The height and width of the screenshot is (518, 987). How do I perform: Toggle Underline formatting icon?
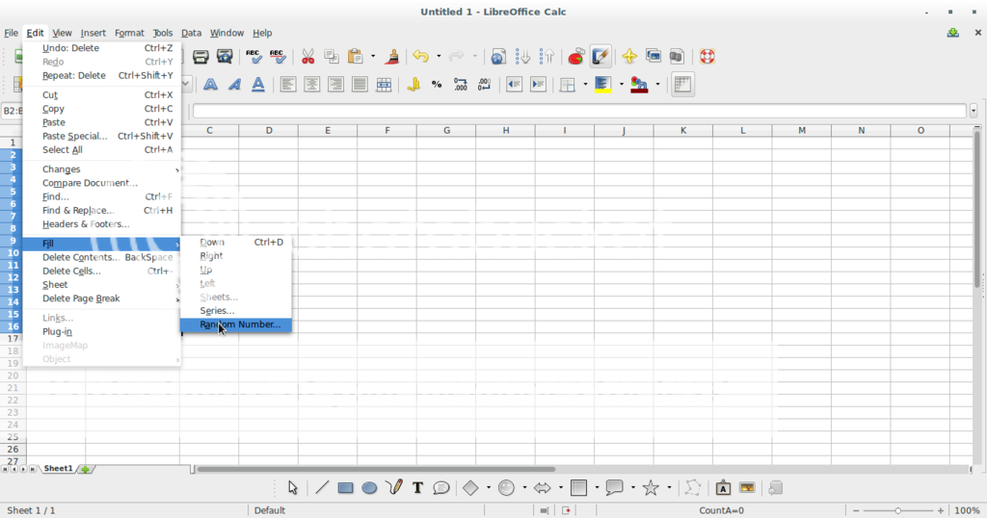(258, 84)
